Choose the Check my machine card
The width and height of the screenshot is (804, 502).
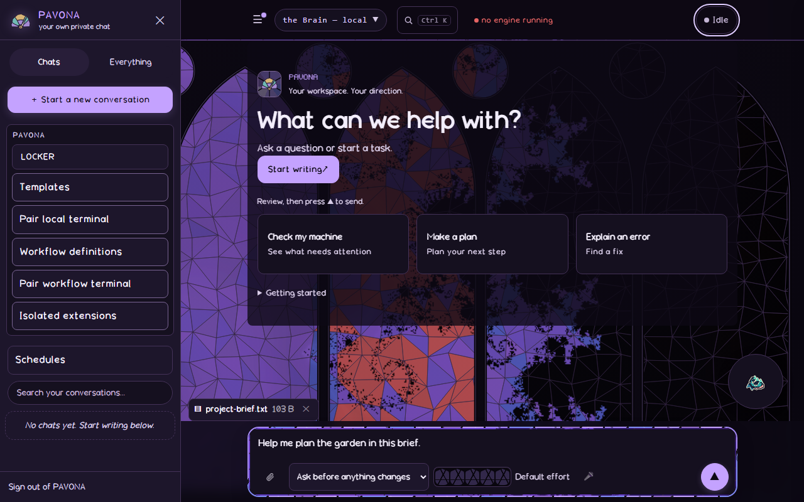pos(333,244)
